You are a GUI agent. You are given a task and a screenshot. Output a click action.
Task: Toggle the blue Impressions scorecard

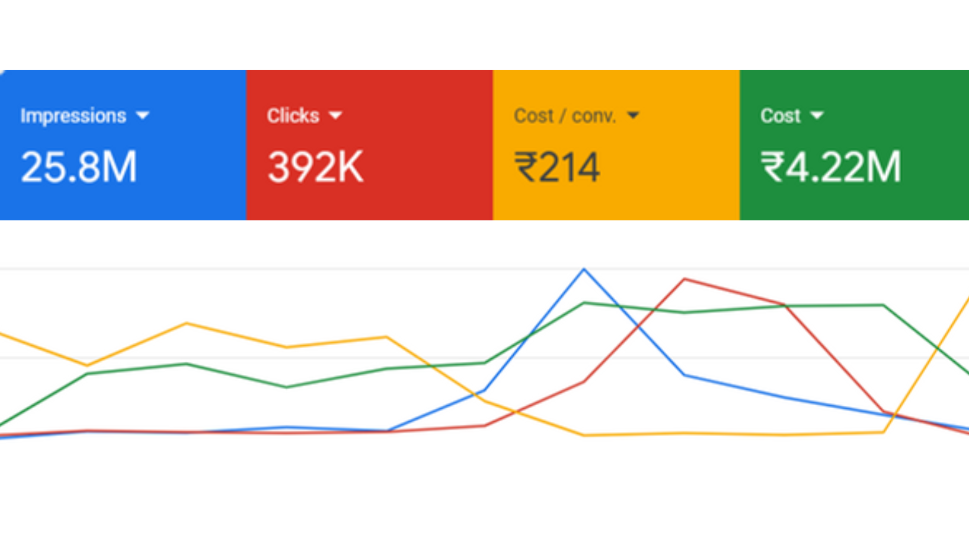123,145
